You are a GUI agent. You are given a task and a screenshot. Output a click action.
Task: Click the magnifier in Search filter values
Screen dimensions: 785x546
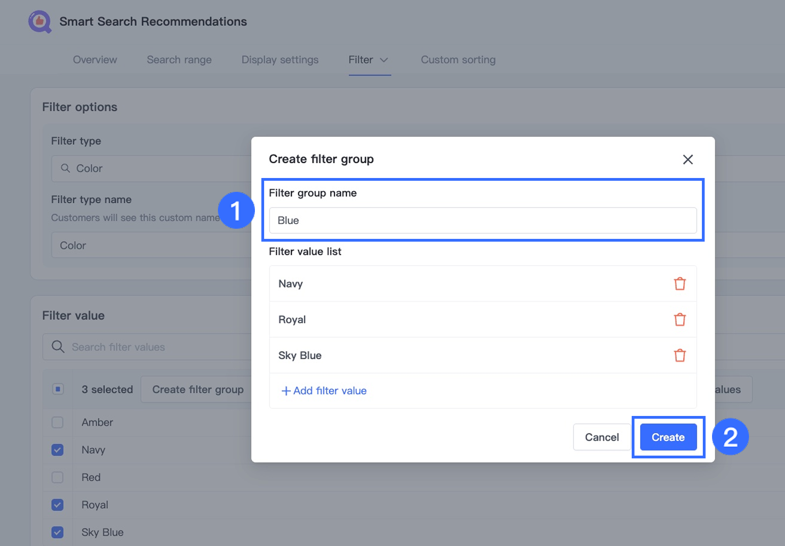point(58,347)
